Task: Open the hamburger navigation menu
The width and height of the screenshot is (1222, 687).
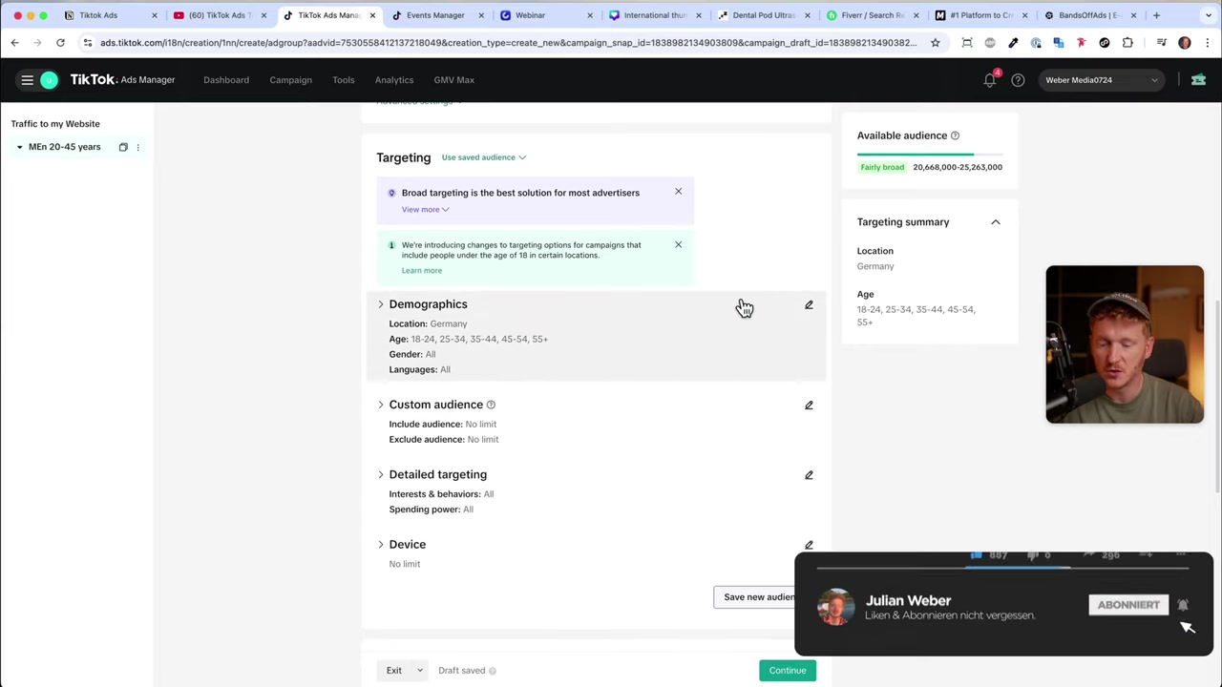Action: click(x=28, y=80)
